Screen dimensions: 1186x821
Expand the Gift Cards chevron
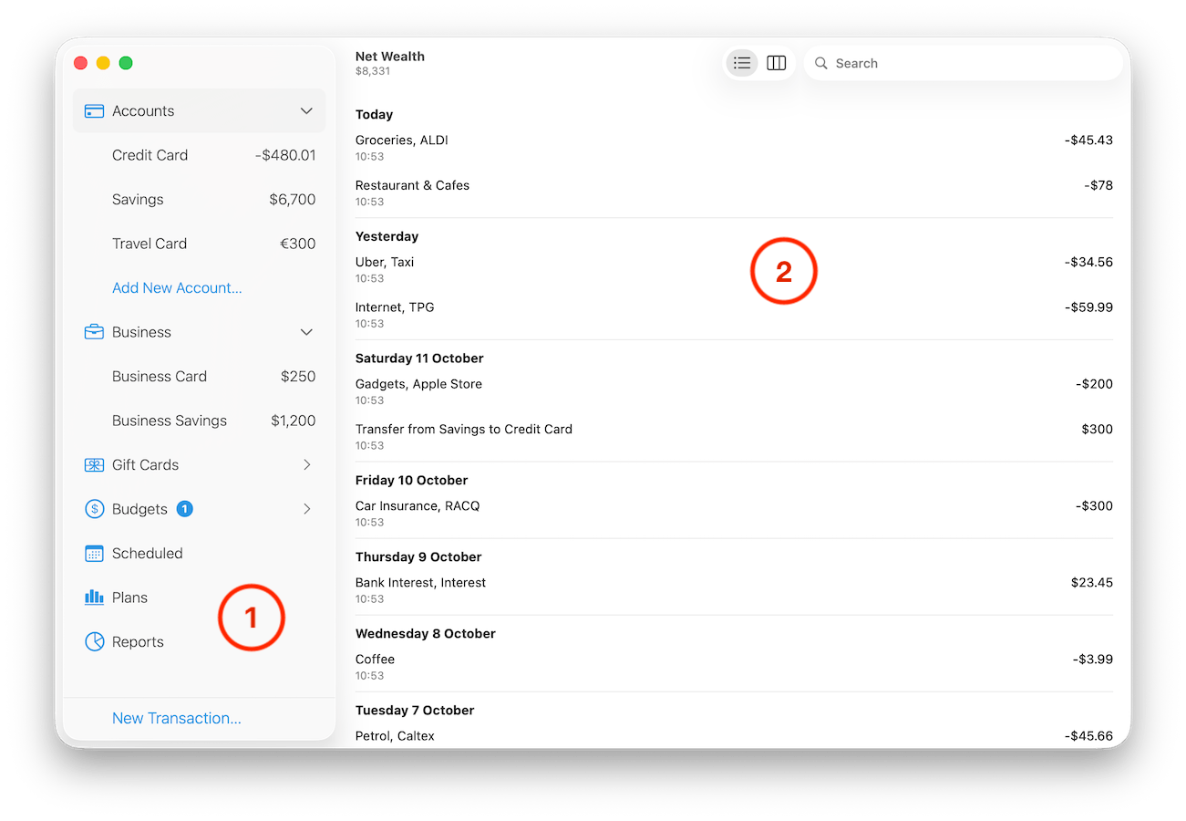pos(306,465)
